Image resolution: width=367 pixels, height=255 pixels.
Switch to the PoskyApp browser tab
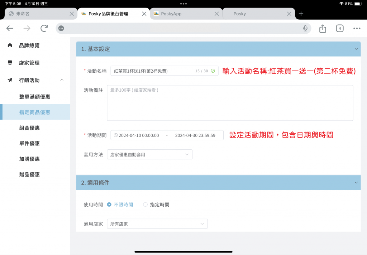[x=186, y=14]
